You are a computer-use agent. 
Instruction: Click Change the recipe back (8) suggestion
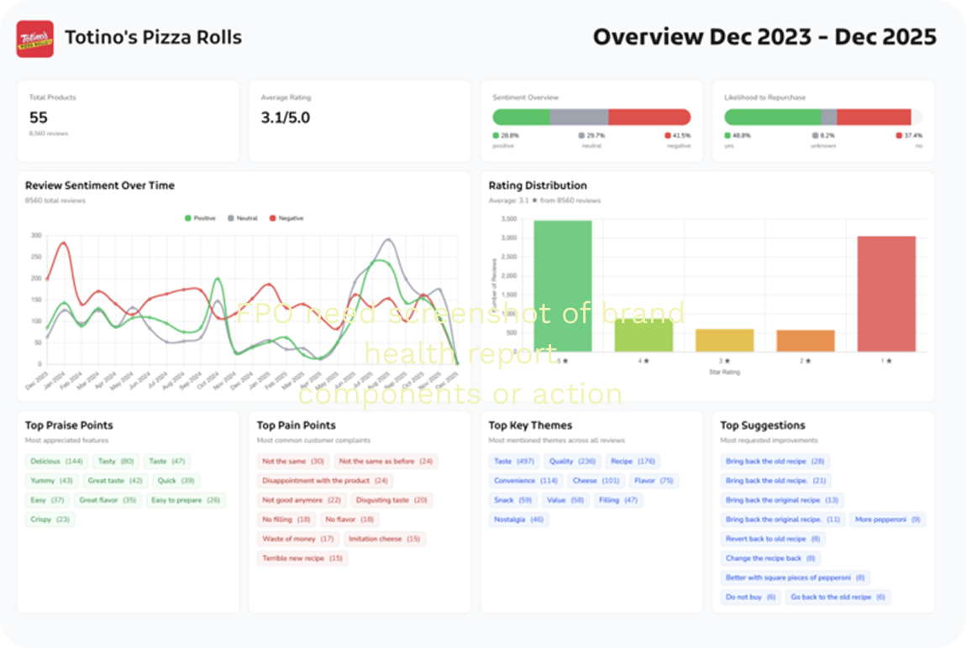770,558
